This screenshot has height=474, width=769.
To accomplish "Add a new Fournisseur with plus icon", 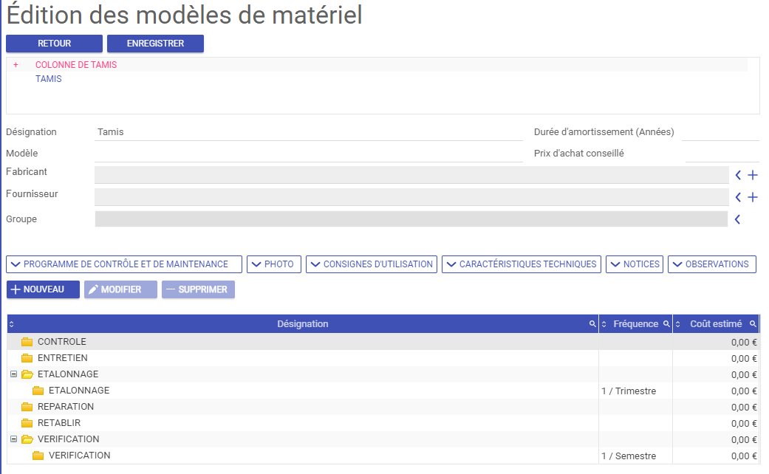I will click(753, 197).
